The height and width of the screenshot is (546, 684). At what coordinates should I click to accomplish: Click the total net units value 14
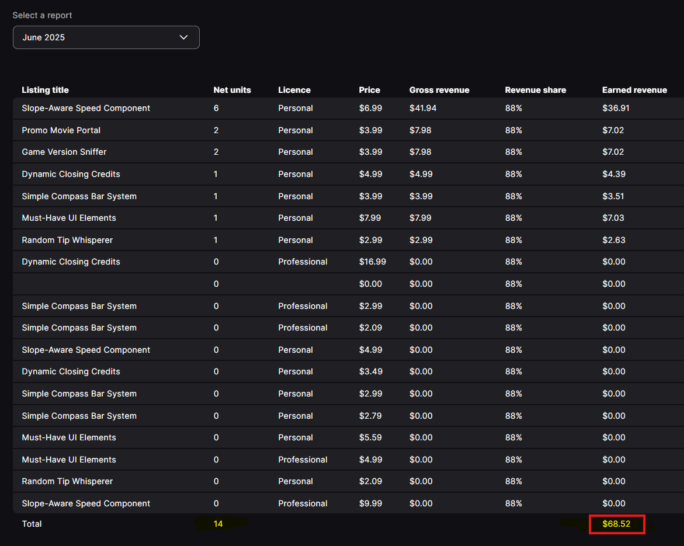pyautogui.click(x=218, y=524)
